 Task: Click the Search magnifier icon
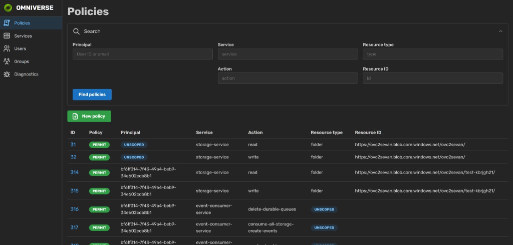coord(76,31)
